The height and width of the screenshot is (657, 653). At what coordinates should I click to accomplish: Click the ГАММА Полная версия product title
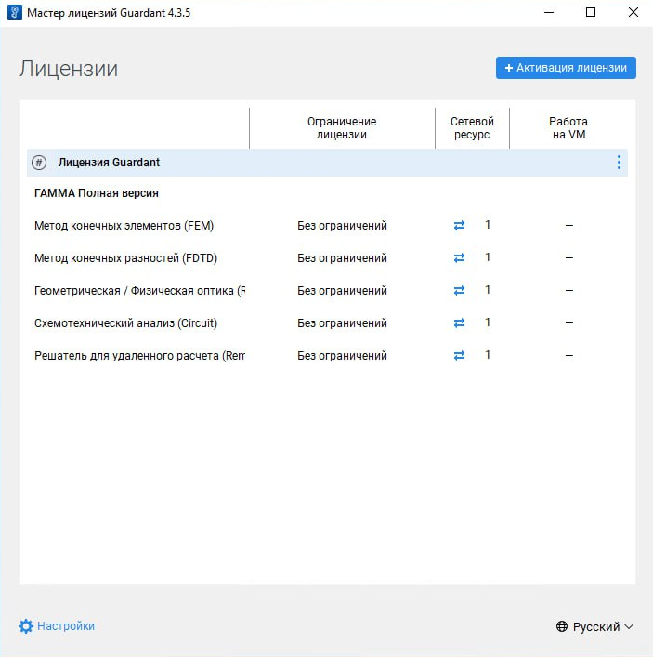click(97, 193)
